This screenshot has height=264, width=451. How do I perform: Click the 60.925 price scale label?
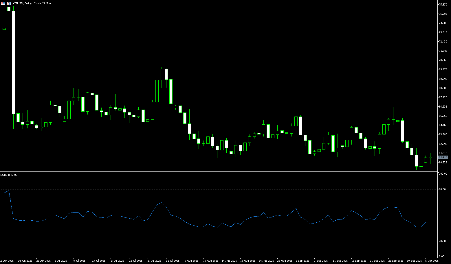point(443,162)
